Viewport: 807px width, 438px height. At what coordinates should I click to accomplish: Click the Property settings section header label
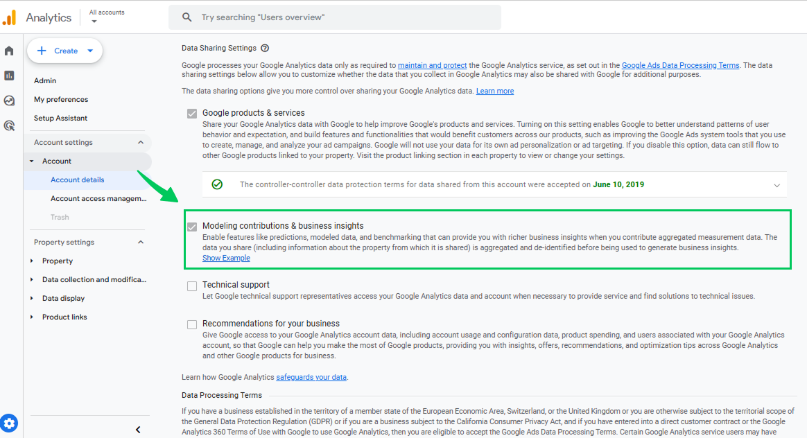point(64,242)
